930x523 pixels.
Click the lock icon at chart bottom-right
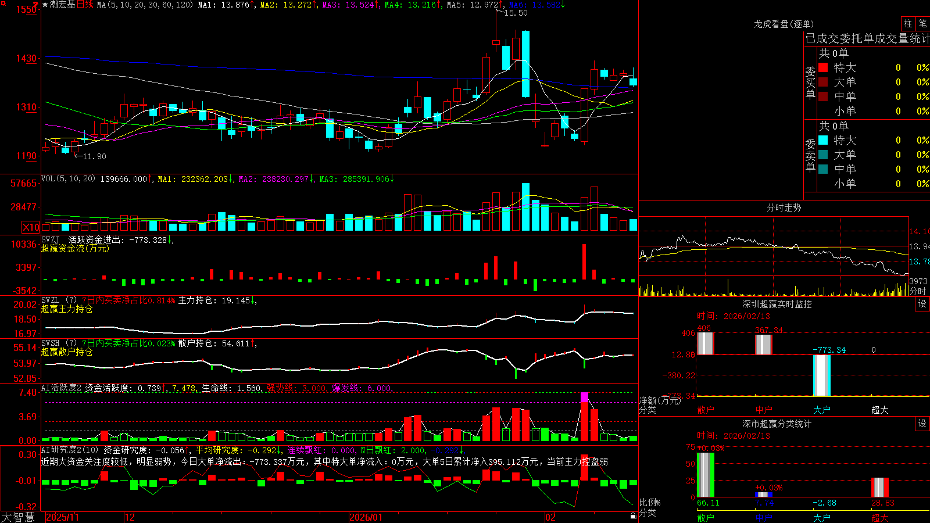pyautogui.click(x=633, y=515)
